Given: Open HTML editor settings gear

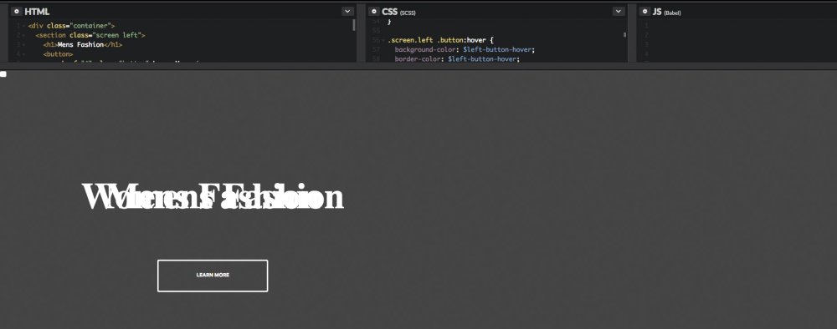Looking at the screenshot, I should [x=17, y=11].
